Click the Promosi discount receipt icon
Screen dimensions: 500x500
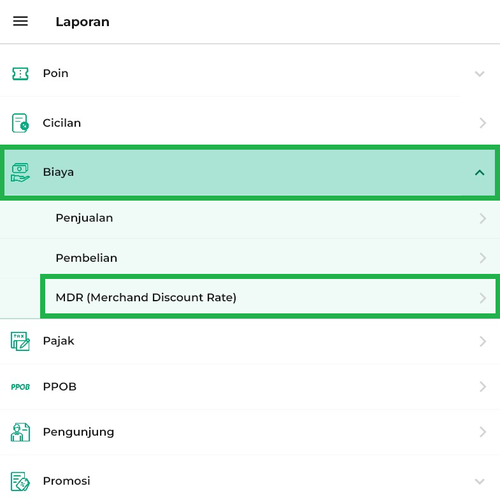(20, 481)
